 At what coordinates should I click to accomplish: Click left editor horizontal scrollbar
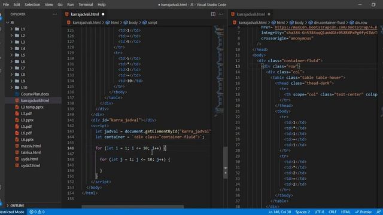point(133,207)
